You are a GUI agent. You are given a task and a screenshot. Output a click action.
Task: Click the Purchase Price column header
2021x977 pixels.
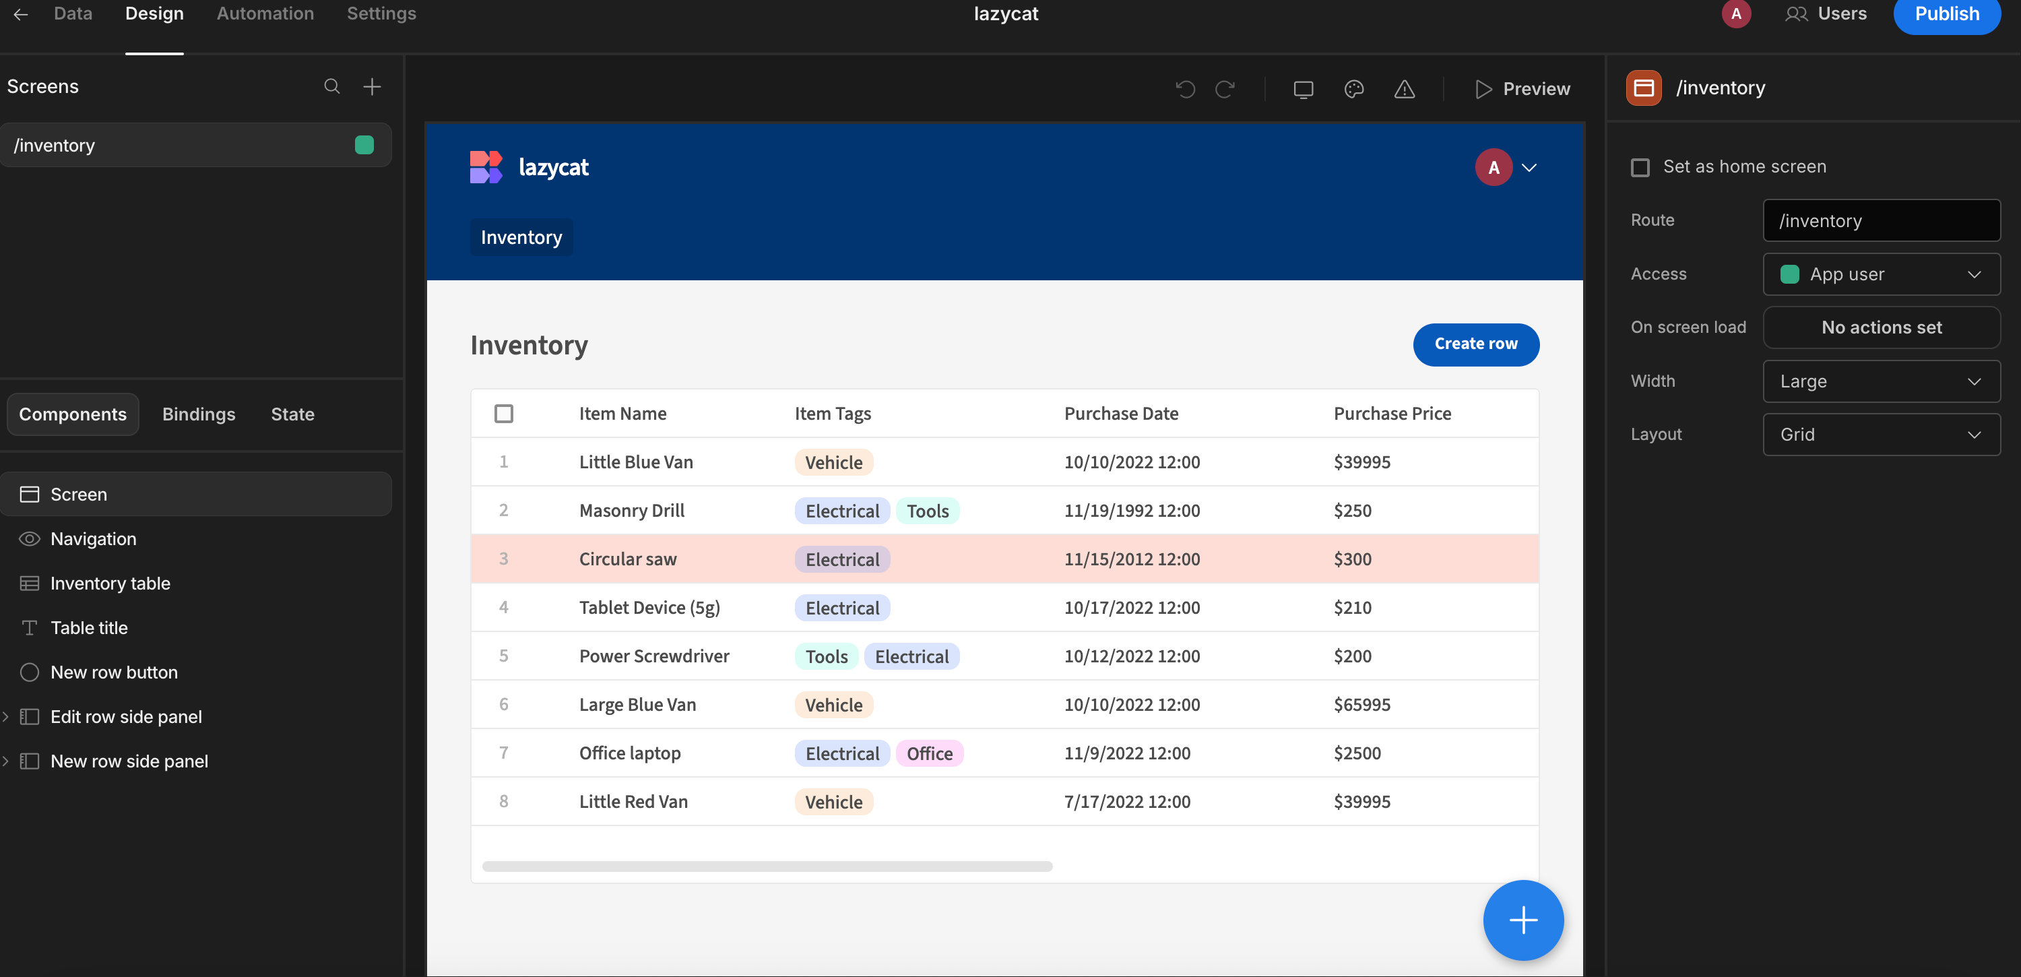tap(1392, 414)
